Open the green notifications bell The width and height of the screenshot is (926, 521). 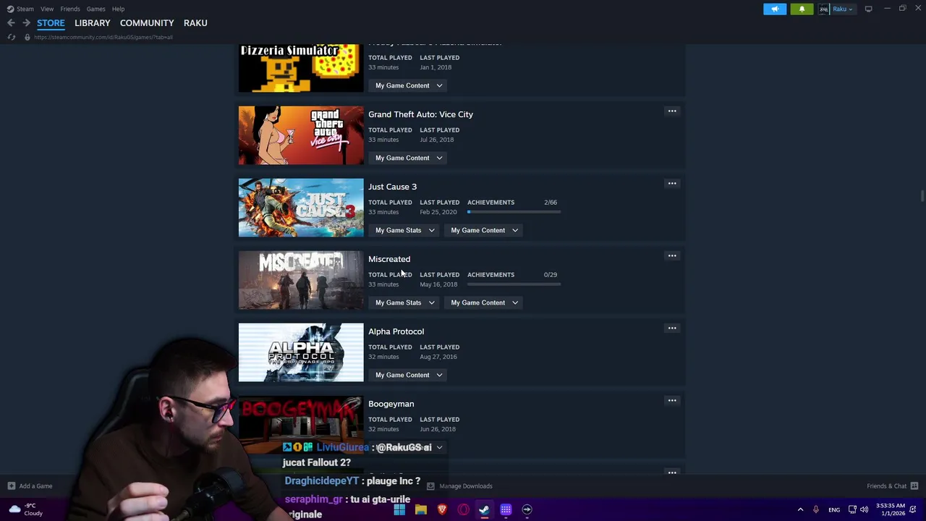tap(802, 9)
